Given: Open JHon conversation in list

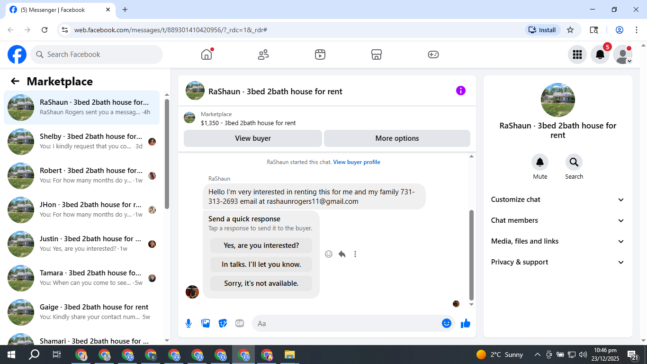Looking at the screenshot, I should (x=81, y=210).
